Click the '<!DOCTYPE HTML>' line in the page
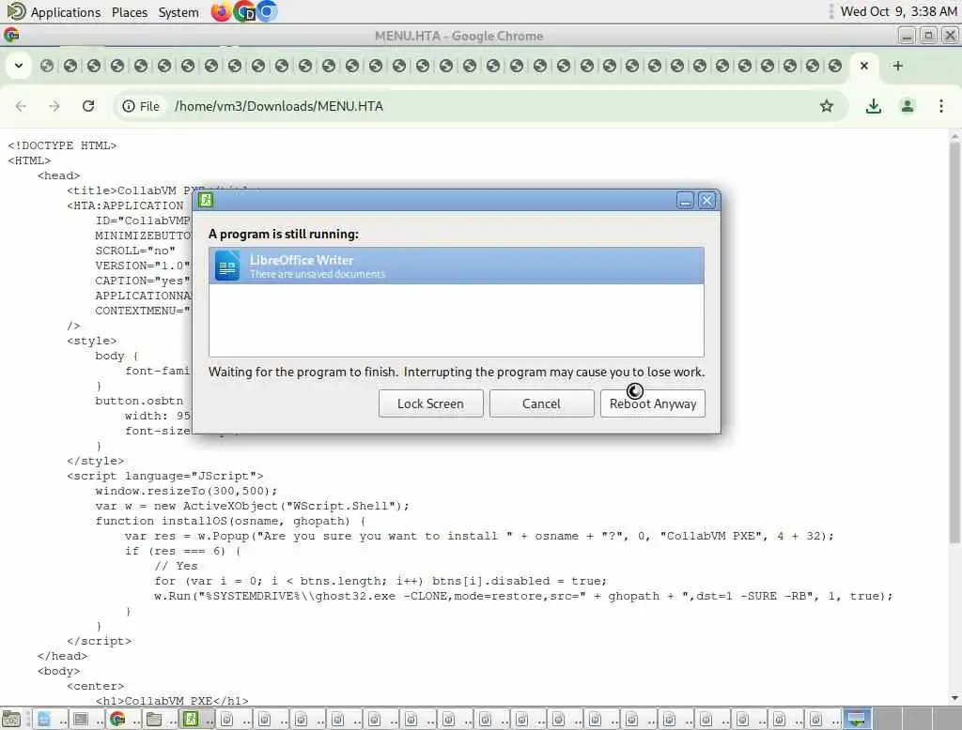The height and width of the screenshot is (730, 962). pyautogui.click(x=62, y=145)
